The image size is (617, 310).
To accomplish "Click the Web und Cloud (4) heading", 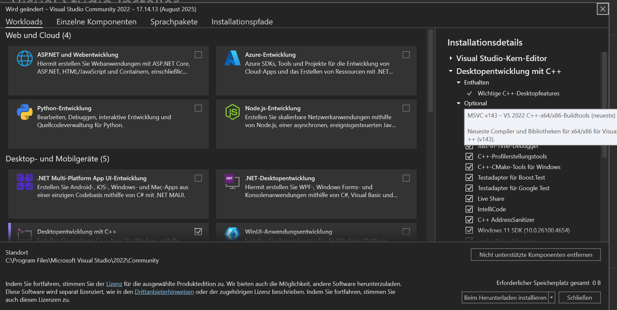I will pos(38,35).
